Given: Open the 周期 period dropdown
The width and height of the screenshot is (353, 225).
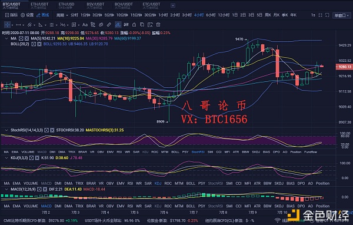Looking at the screenshot, I should coord(62,15).
